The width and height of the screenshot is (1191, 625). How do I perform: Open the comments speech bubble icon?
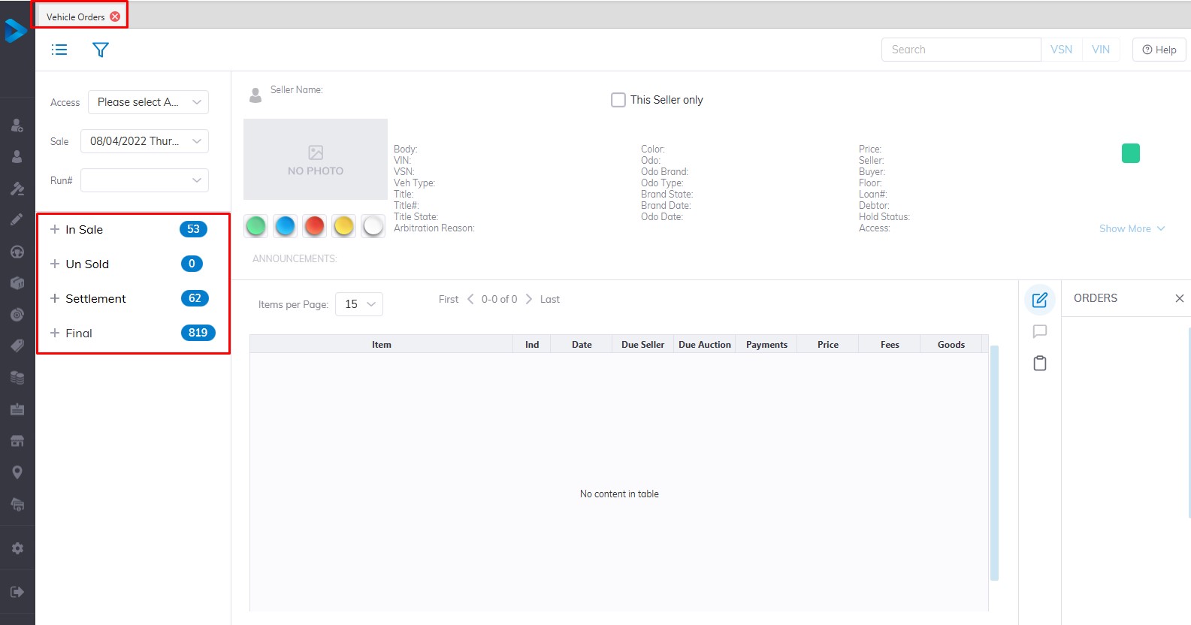click(x=1040, y=331)
